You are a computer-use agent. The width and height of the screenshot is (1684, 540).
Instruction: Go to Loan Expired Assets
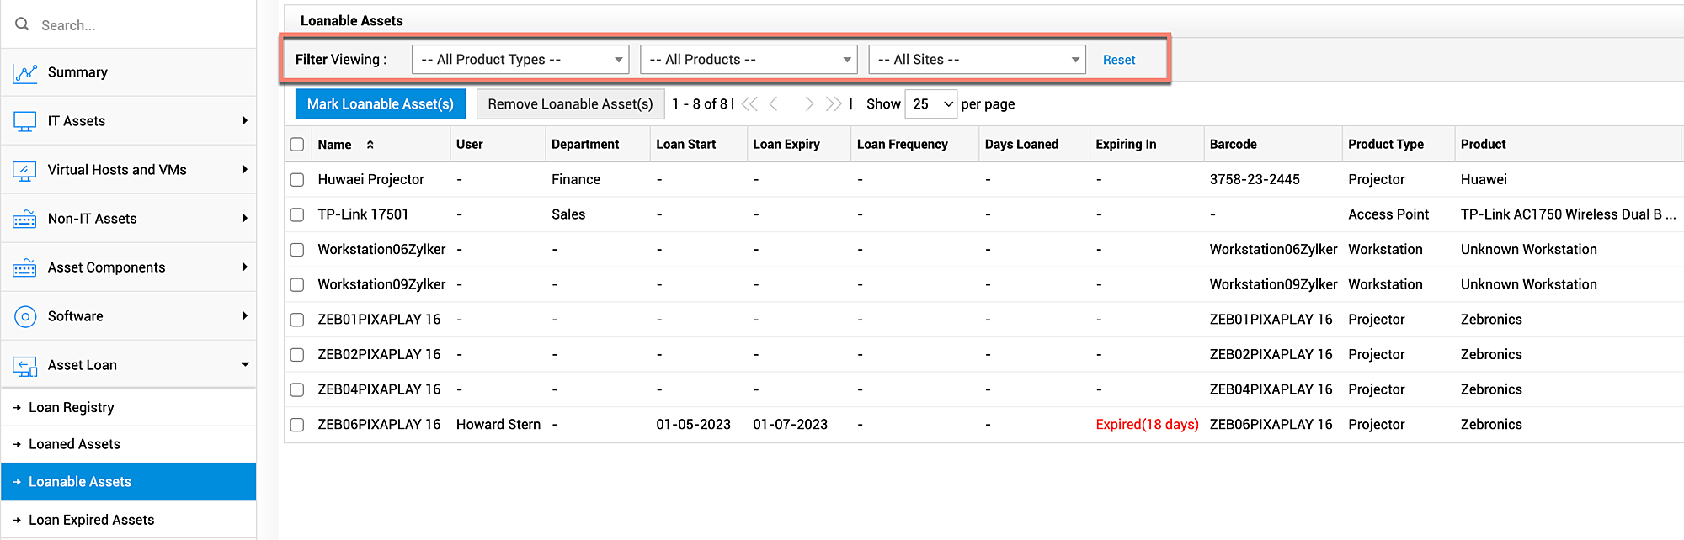click(x=91, y=521)
